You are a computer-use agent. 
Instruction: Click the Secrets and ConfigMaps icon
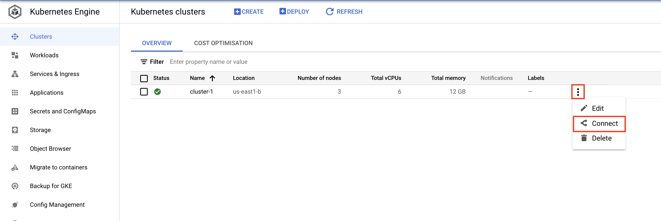pos(15,111)
